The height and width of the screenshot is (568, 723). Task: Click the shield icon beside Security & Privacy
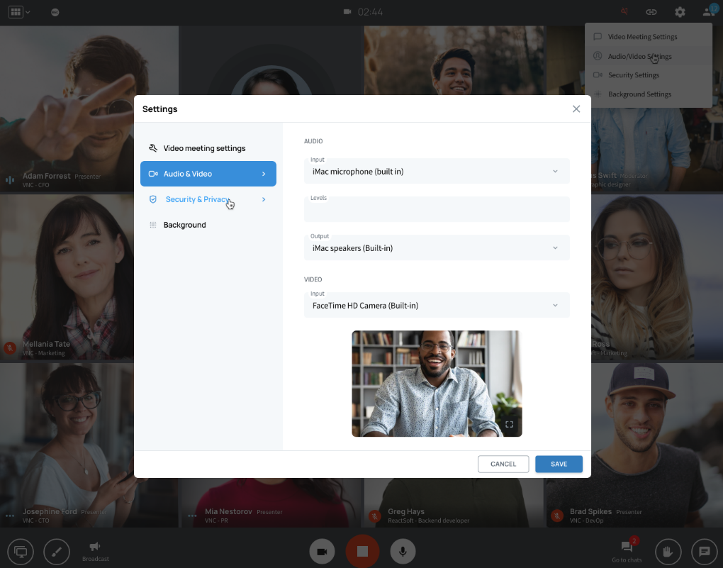(x=153, y=199)
